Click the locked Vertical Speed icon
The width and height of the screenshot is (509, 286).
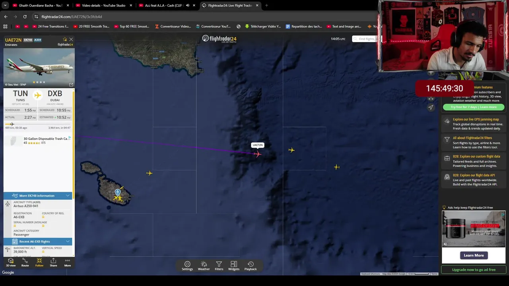point(43,251)
